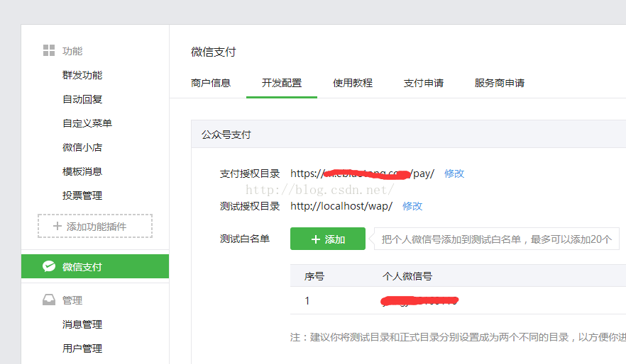This screenshot has width=626, height=364.
Task: Select 微信支付 in the sidebar
Action: pyautogui.click(x=95, y=266)
